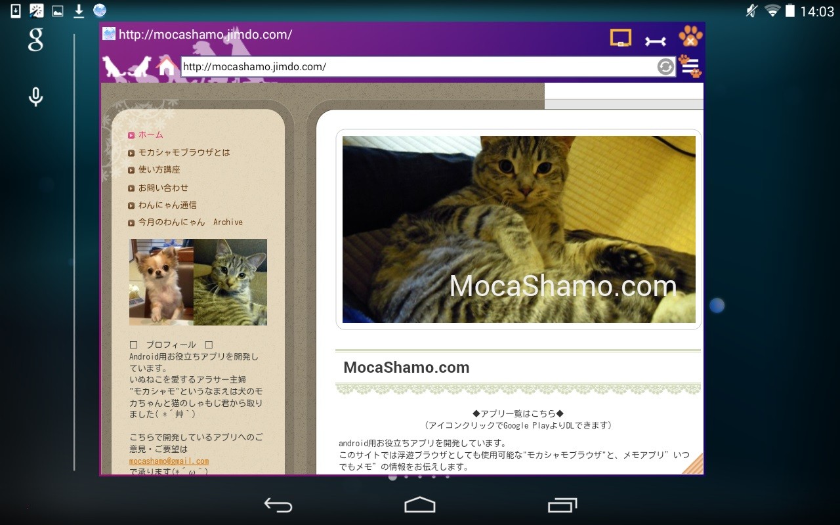
Task: Open the paw-print hamburger menu
Action: coord(690,67)
